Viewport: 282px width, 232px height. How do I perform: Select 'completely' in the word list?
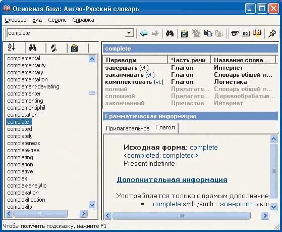(x=20, y=136)
